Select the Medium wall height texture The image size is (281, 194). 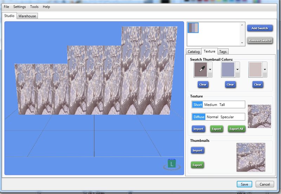pos(211,105)
